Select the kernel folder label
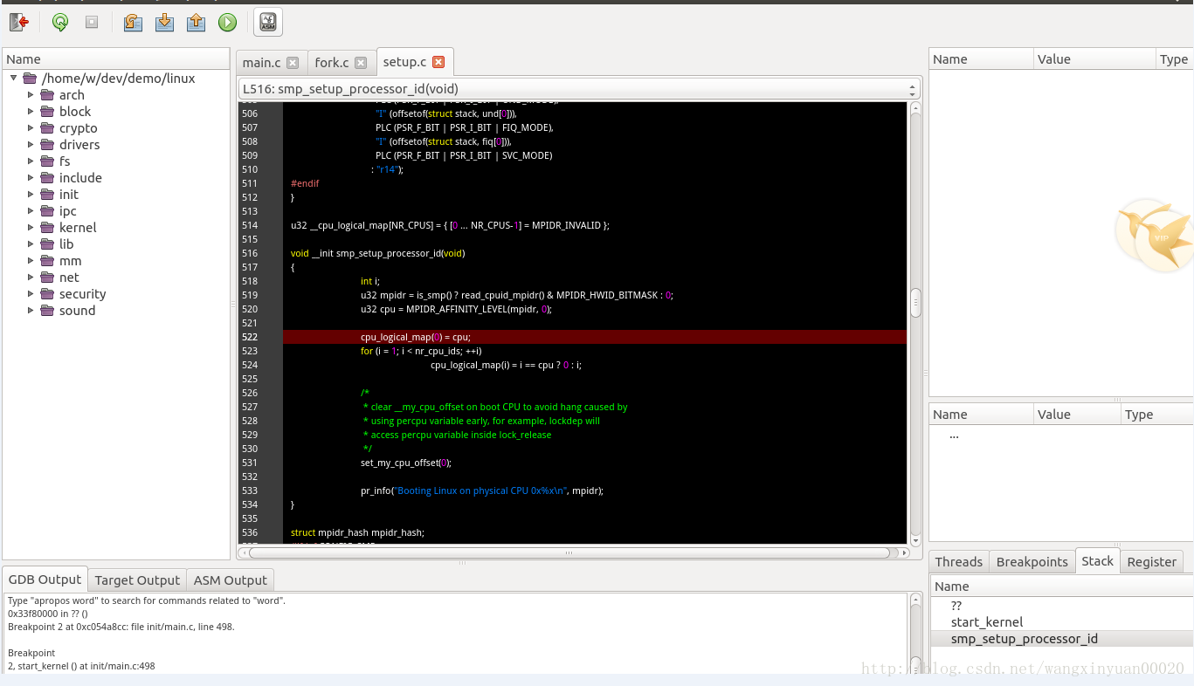Viewport: 1194px width, 686px height. [78, 228]
